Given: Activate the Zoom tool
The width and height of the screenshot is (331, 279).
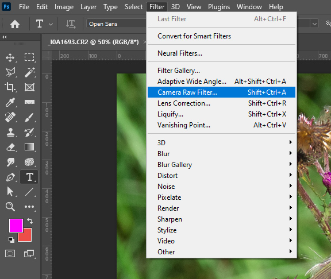Looking at the screenshot, I should click(10, 207).
